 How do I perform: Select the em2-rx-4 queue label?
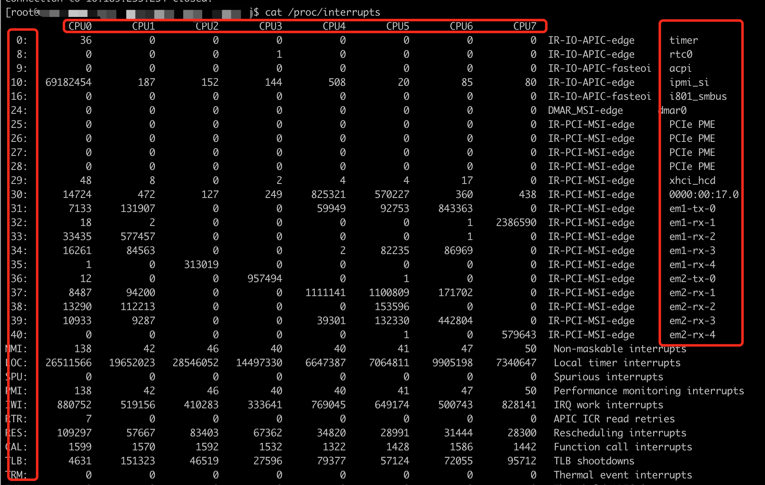[x=692, y=334]
